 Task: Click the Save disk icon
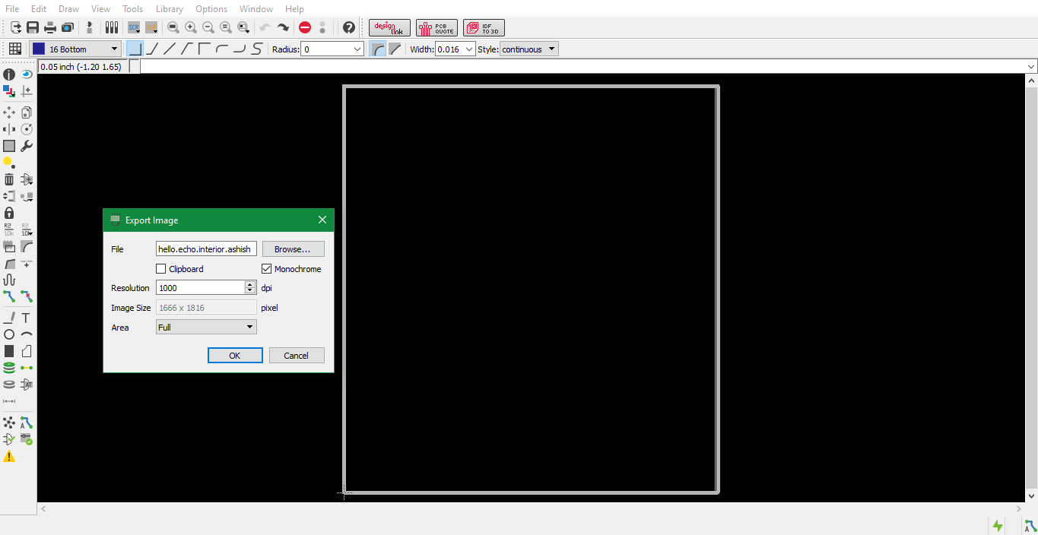tap(33, 27)
